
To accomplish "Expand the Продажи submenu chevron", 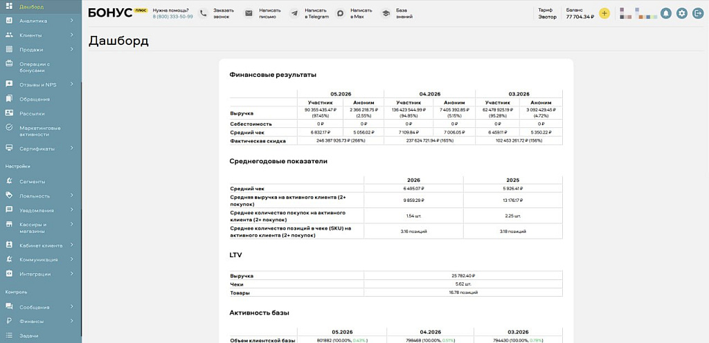I will coord(72,50).
